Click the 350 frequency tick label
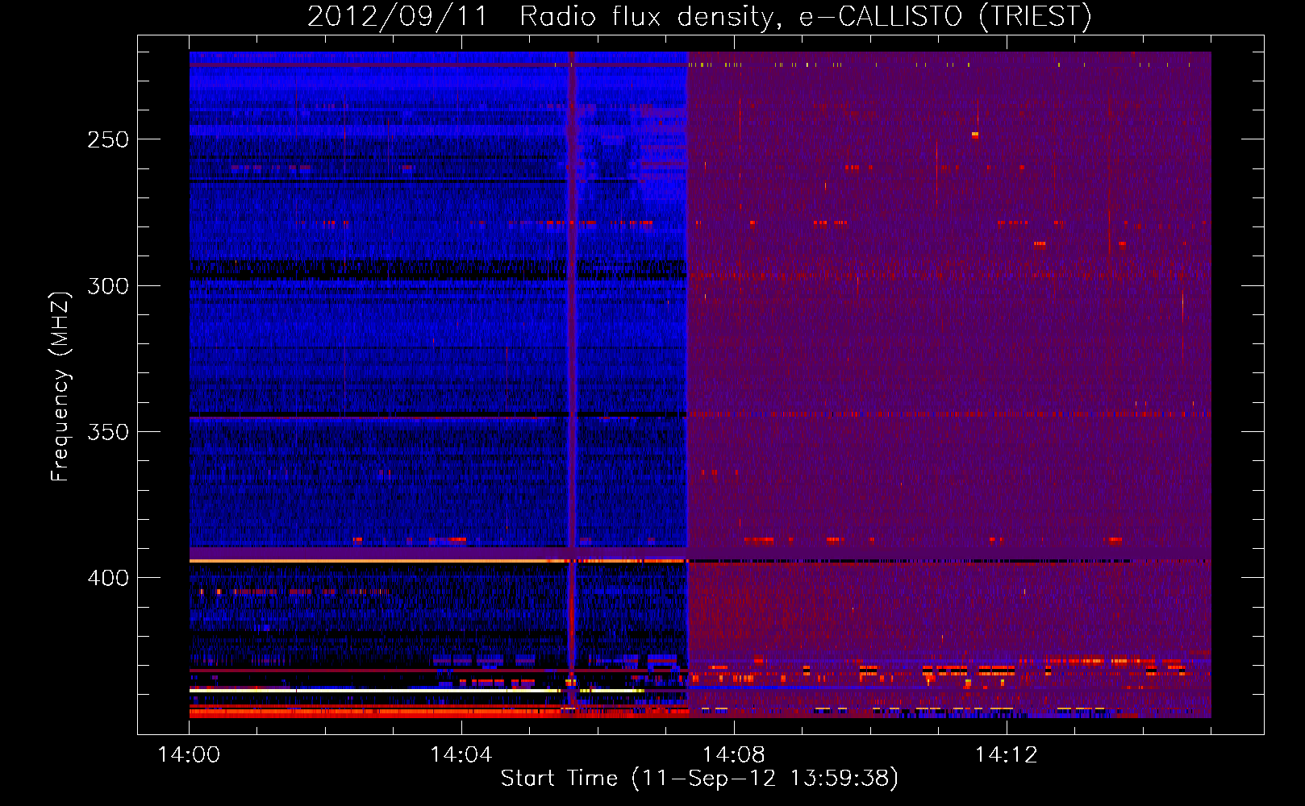The width and height of the screenshot is (1305, 806). [x=108, y=432]
